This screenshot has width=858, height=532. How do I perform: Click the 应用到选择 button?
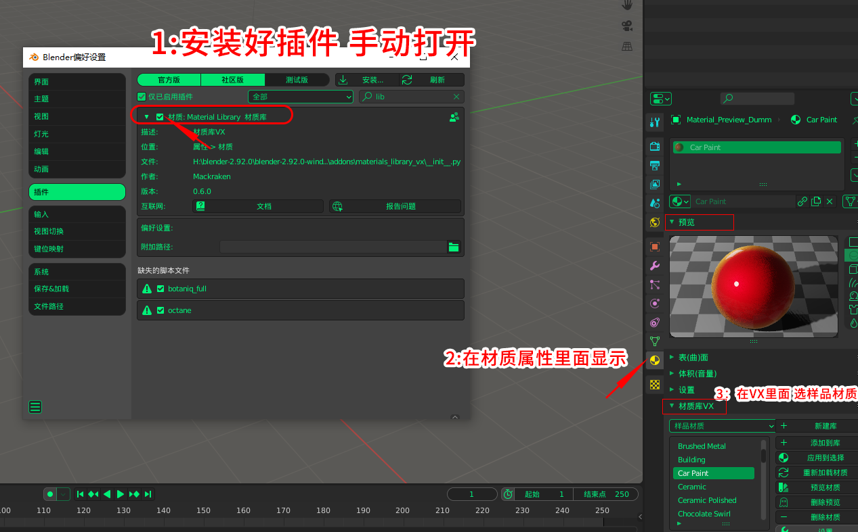[816, 458]
